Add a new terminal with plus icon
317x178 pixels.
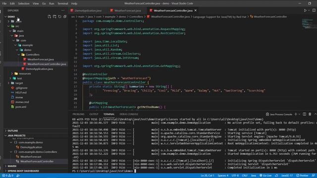tap(296, 114)
